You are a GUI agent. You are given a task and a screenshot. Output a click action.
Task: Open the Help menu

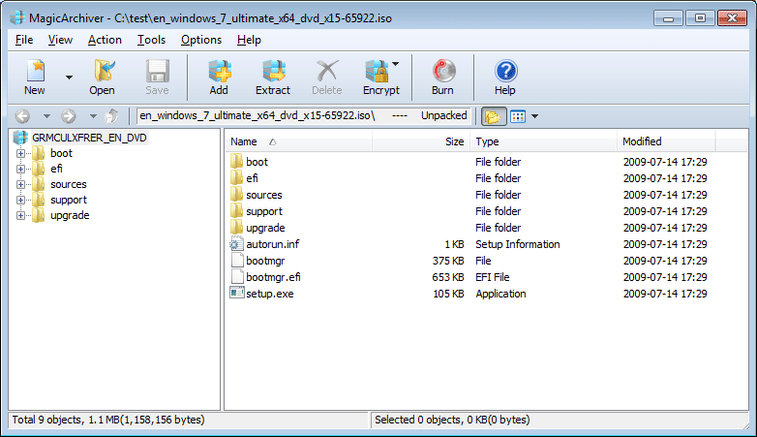pos(249,40)
